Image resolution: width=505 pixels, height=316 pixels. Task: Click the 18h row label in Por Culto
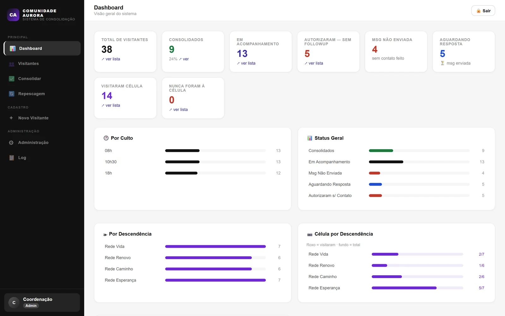click(x=108, y=173)
